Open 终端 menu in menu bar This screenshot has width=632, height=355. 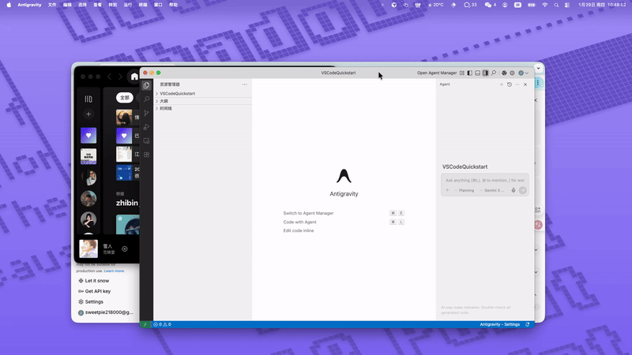point(143,5)
